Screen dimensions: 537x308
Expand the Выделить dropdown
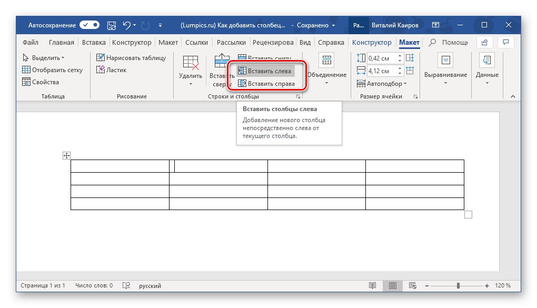pos(44,58)
